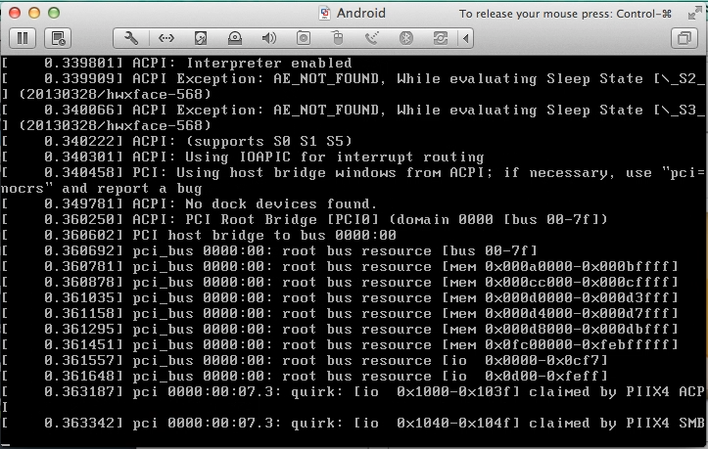The height and width of the screenshot is (449, 708).
Task: Pause the Android virtual machine
Action: (x=23, y=38)
